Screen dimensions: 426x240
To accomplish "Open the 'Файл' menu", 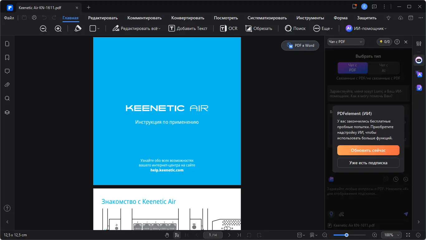I will click(x=9, y=18).
